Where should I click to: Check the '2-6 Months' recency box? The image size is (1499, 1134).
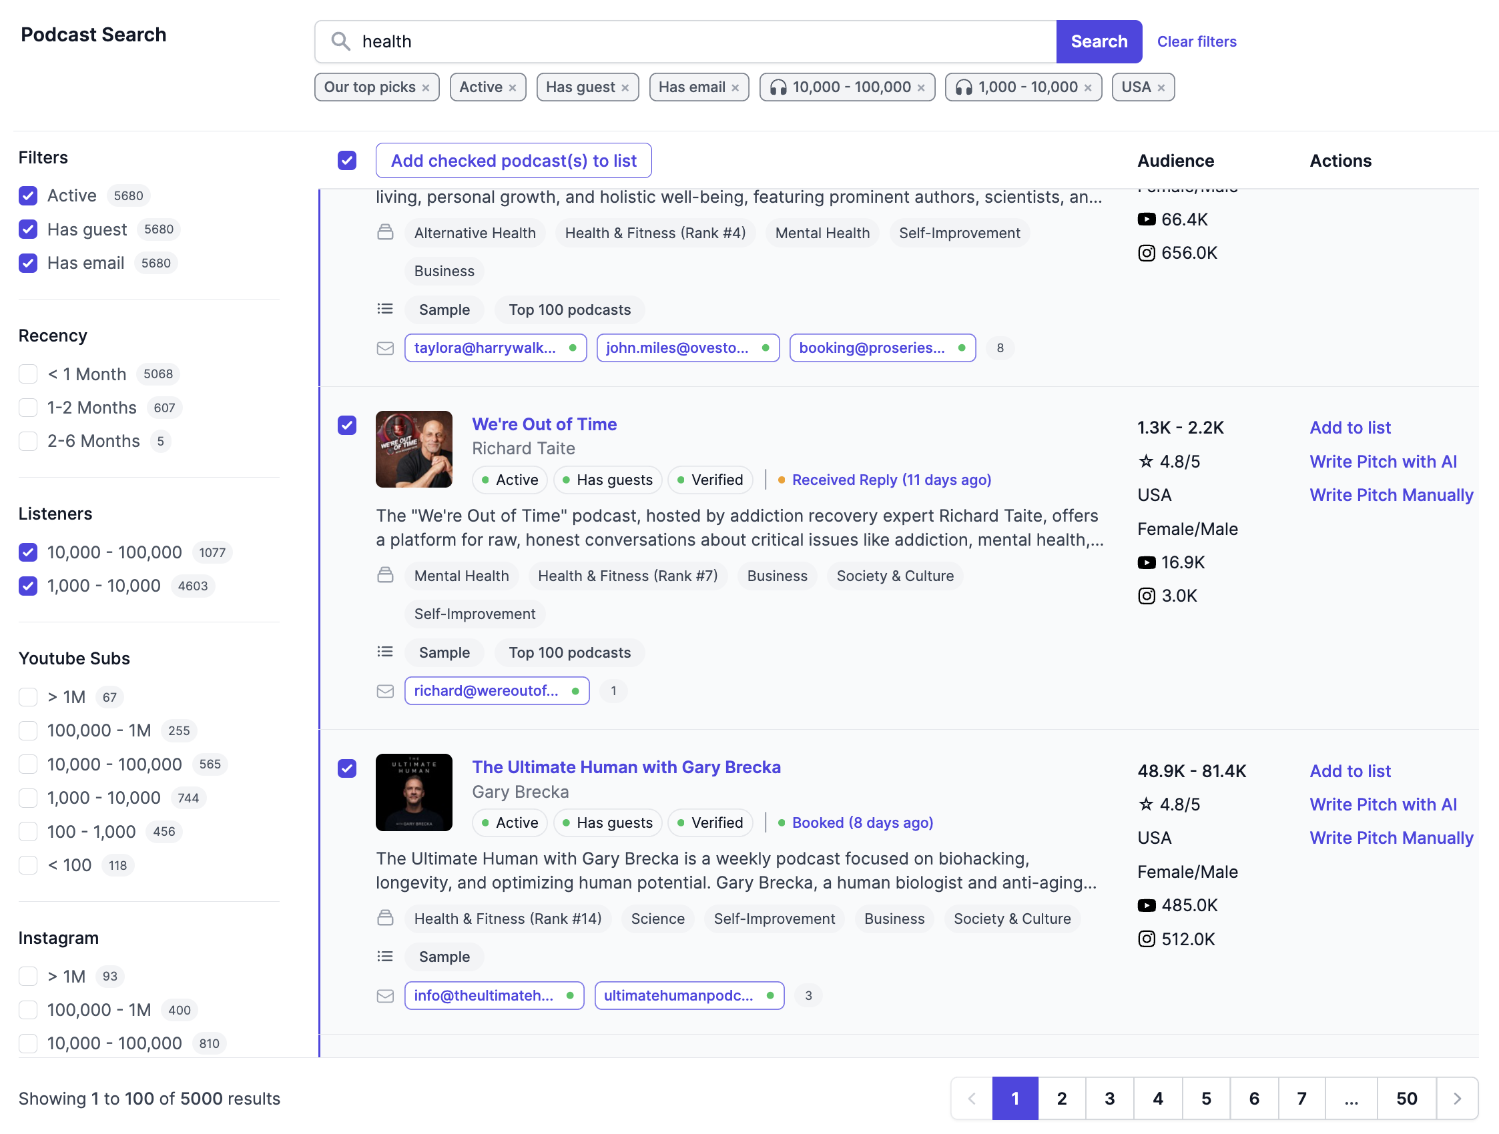click(28, 442)
